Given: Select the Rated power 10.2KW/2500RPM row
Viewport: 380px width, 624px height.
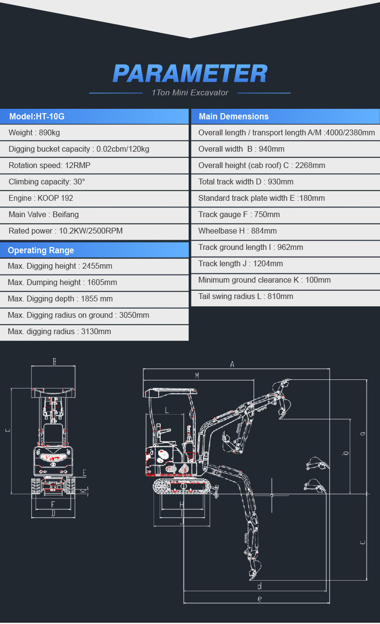Looking at the screenshot, I should click(94, 231).
